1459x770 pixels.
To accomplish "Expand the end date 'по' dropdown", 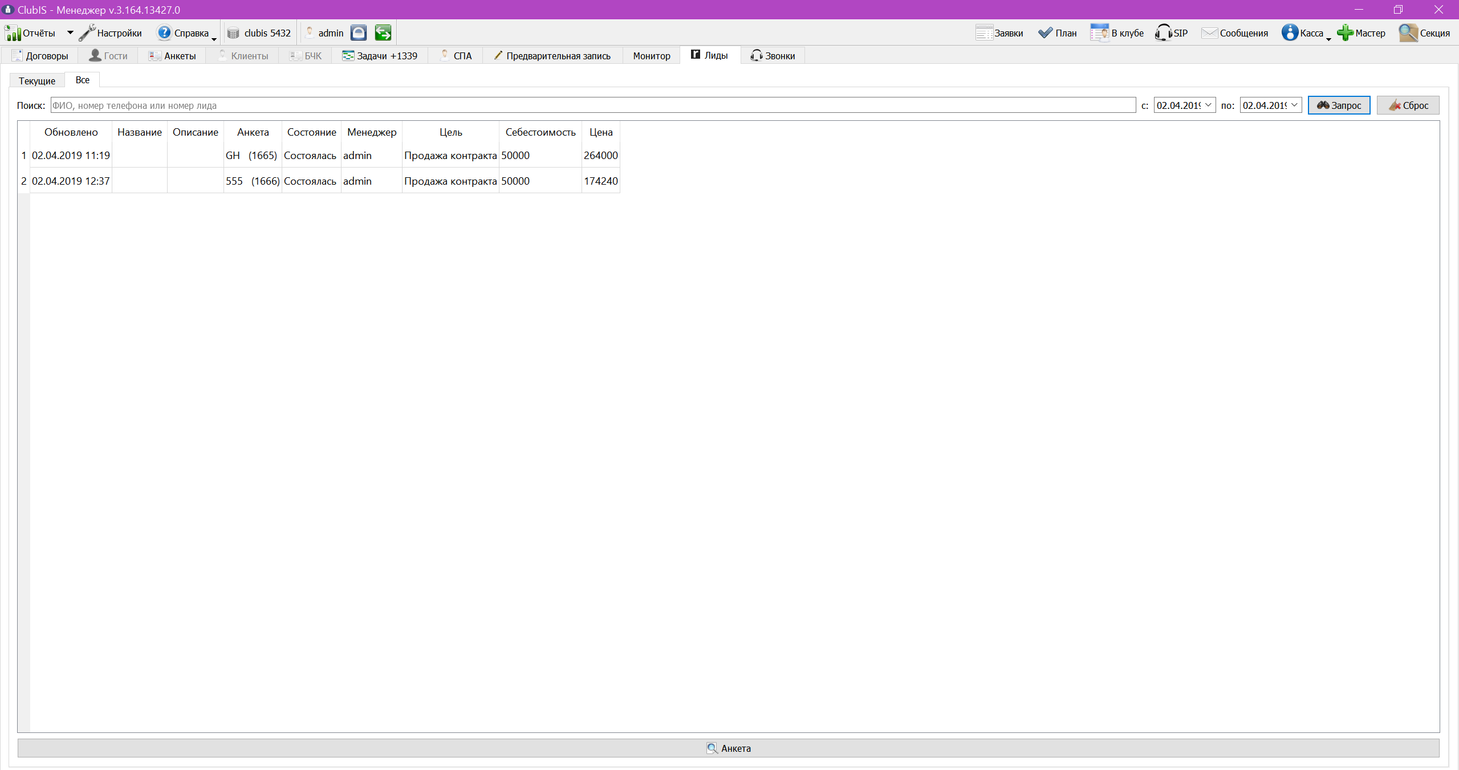I will (x=1294, y=105).
